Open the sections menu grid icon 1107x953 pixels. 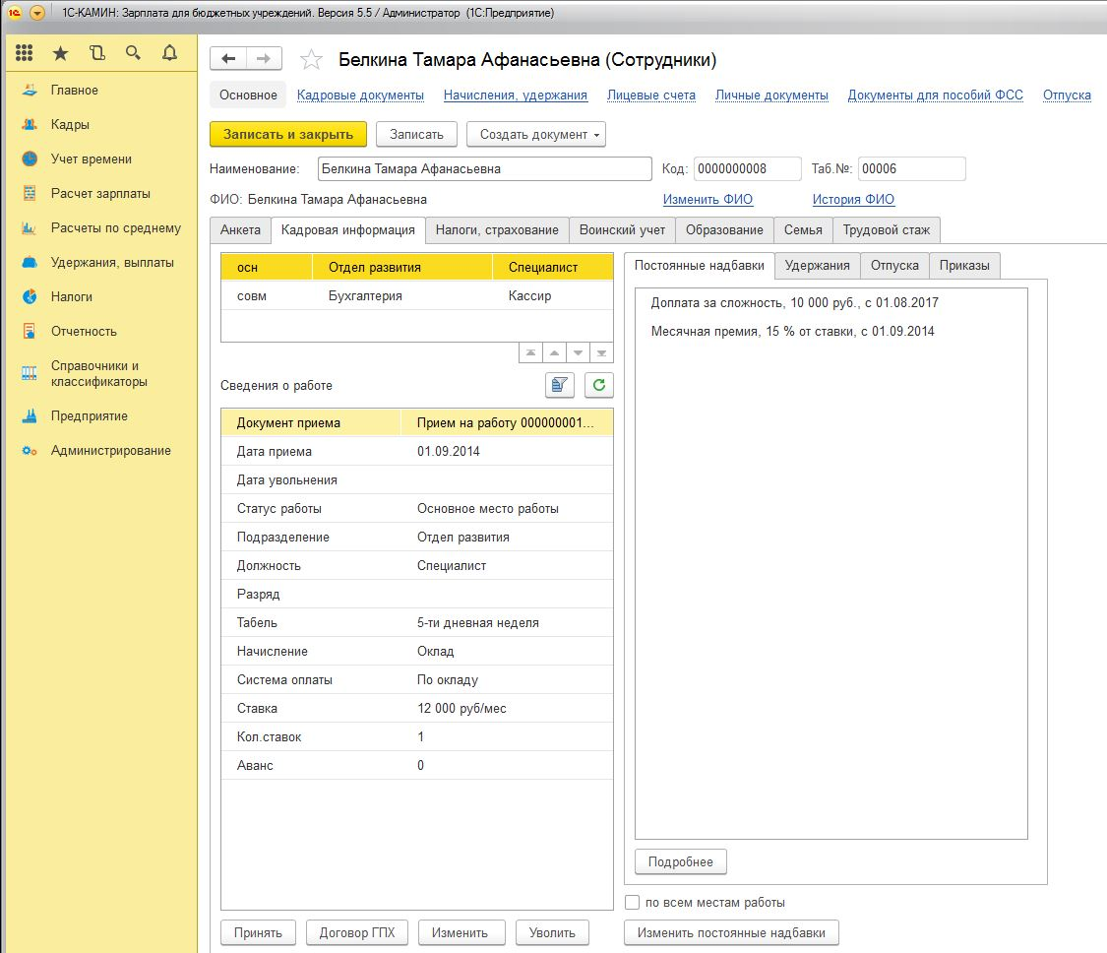(25, 53)
